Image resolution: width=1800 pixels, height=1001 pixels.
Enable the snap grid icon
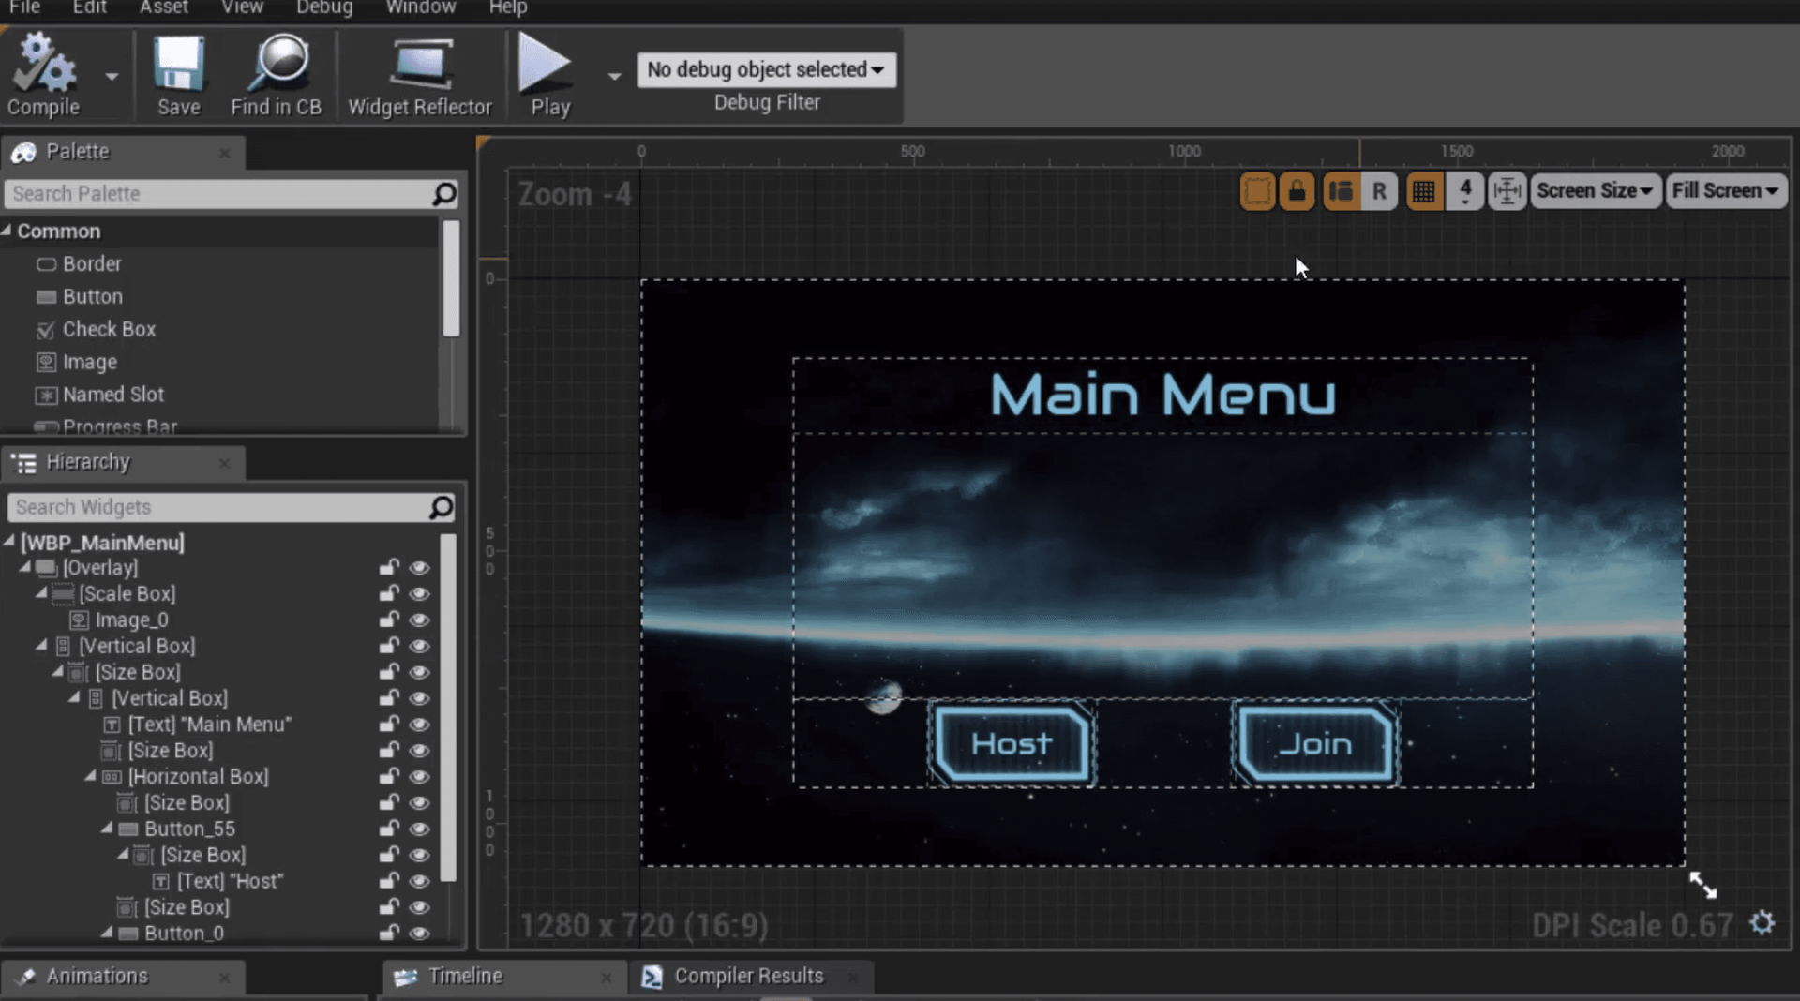[1424, 190]
